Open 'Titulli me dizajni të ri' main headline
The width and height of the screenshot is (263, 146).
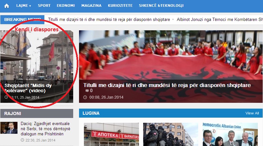(x=167, y=85)
